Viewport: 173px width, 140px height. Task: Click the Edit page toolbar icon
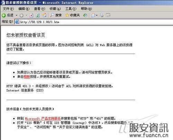[108, 15]
